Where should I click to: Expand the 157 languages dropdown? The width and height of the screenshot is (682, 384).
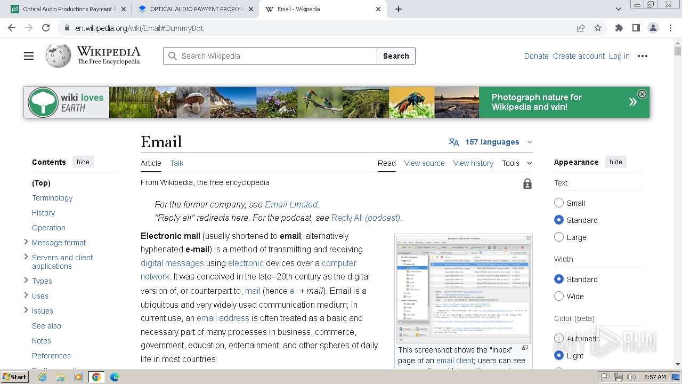pos(491,142)
